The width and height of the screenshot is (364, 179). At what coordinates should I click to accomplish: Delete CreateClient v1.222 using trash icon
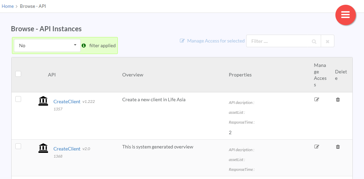click(338, 100)
